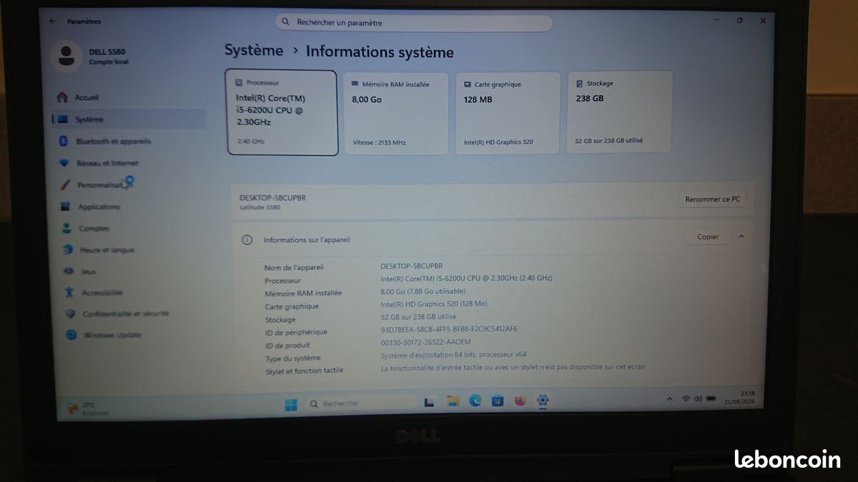This screenshot has height=482, width=858.
Task: Click Renommer ce PC button
Action: click(x=712, y=199)
